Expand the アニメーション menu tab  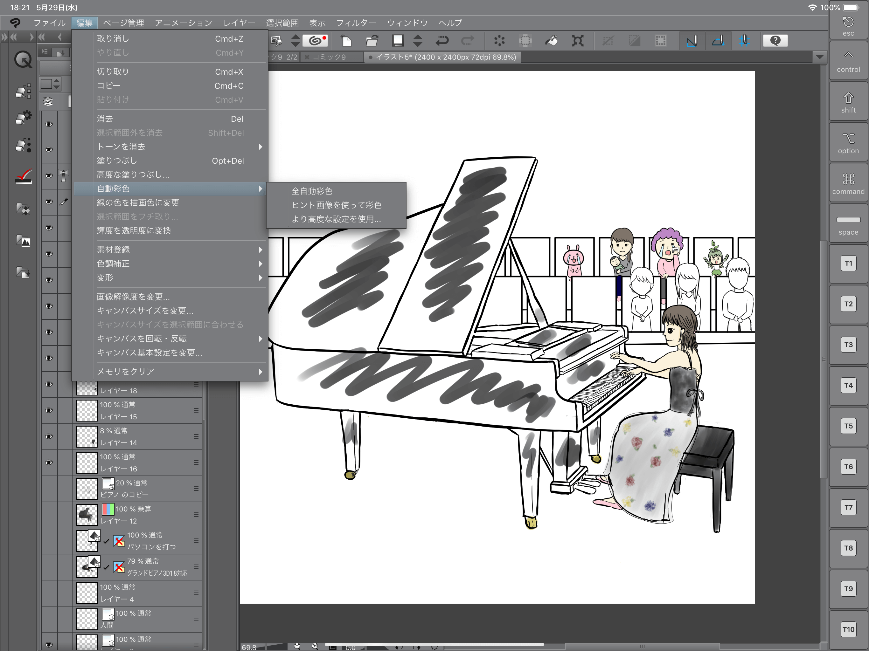click(184, 23)
